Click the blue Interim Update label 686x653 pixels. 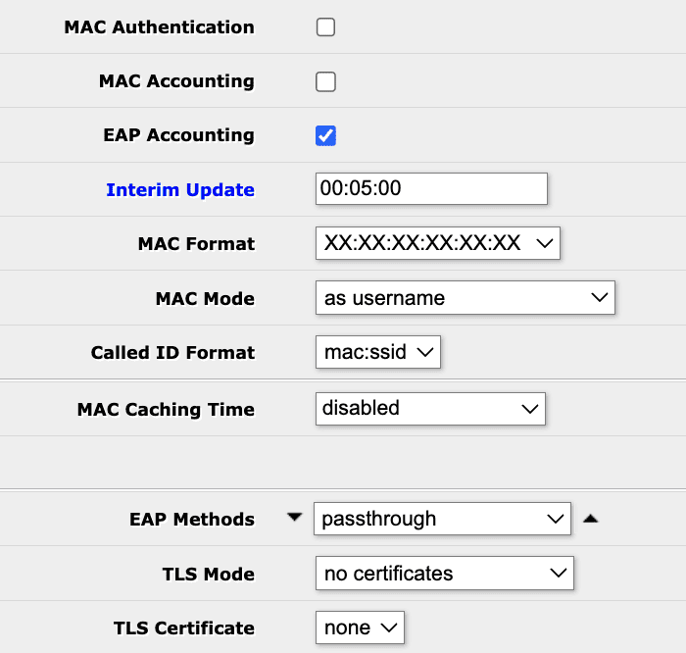180,189
